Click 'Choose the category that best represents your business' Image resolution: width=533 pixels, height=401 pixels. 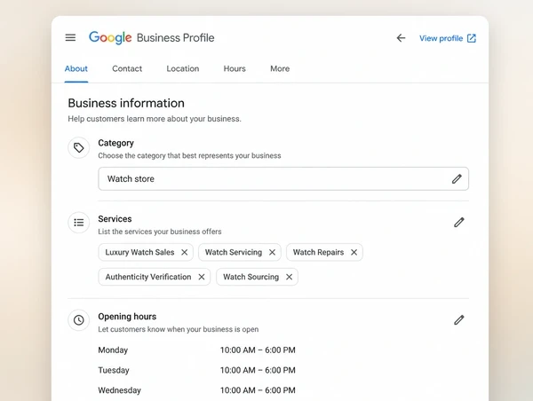[189, 155]
